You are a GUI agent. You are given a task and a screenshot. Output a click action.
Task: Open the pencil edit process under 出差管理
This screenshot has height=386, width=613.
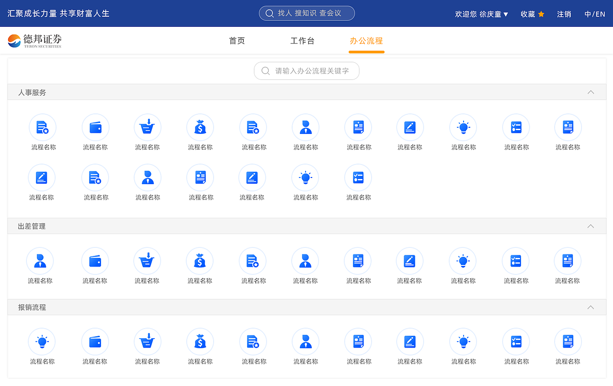click(409, 261)
